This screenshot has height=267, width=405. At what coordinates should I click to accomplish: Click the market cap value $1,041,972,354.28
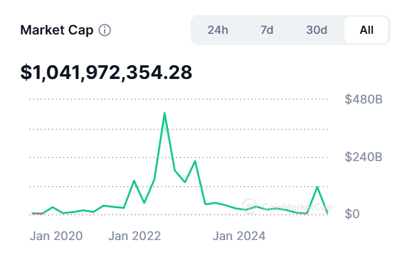[x=106, y=72]
